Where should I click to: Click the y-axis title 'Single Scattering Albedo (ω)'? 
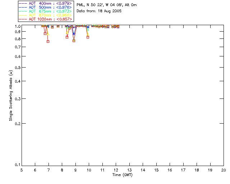[11, 96]
